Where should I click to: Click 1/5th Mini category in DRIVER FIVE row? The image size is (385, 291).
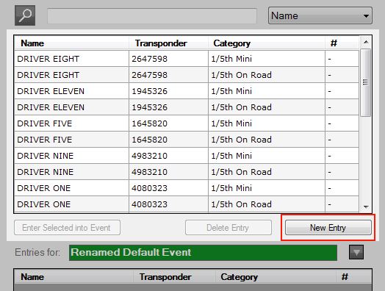pos(267,123)
